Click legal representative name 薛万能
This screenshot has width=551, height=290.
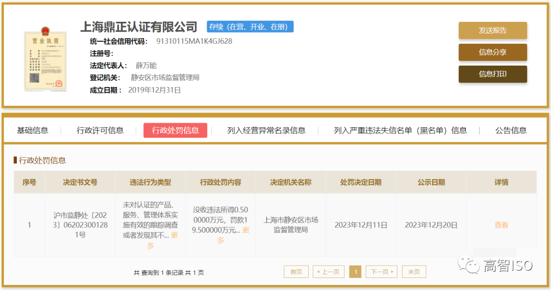click(146, 66)
